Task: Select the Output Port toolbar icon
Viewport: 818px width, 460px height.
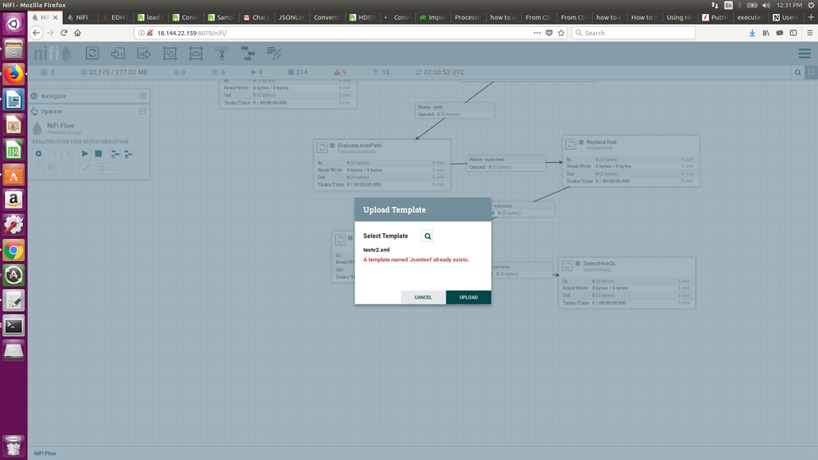Action: coord(143,53)
